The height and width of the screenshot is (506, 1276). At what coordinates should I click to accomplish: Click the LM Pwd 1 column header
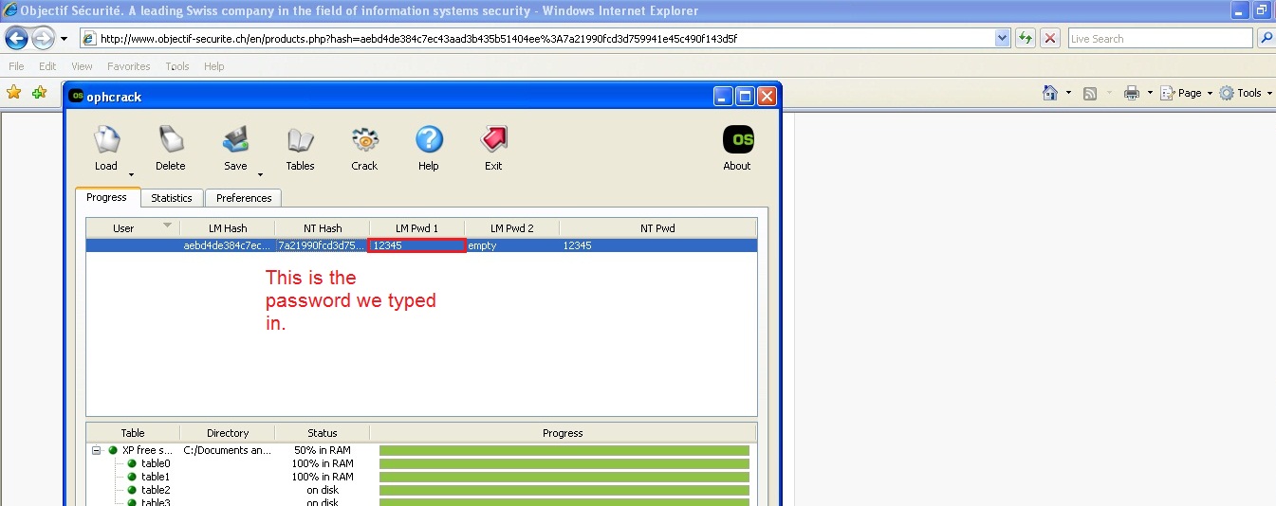pos(416,227)
